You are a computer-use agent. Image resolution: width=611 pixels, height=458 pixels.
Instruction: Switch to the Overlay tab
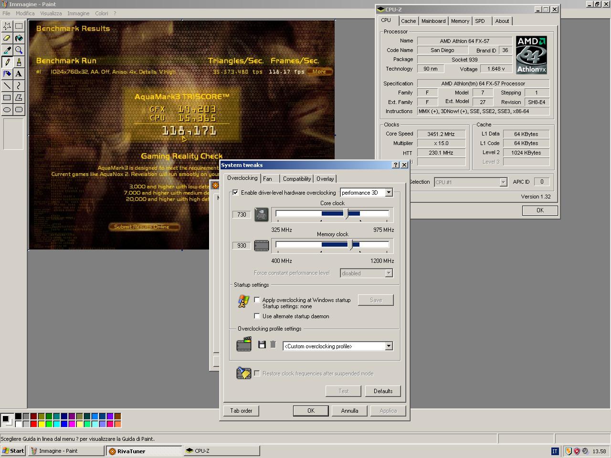tap(325, 179)
